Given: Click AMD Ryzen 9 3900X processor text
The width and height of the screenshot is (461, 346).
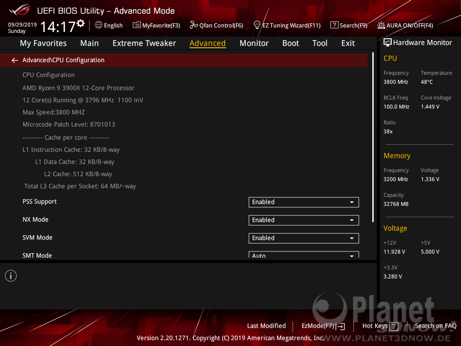Looking at the screenshot, I should pyautogui.click(x=78, y=88).
